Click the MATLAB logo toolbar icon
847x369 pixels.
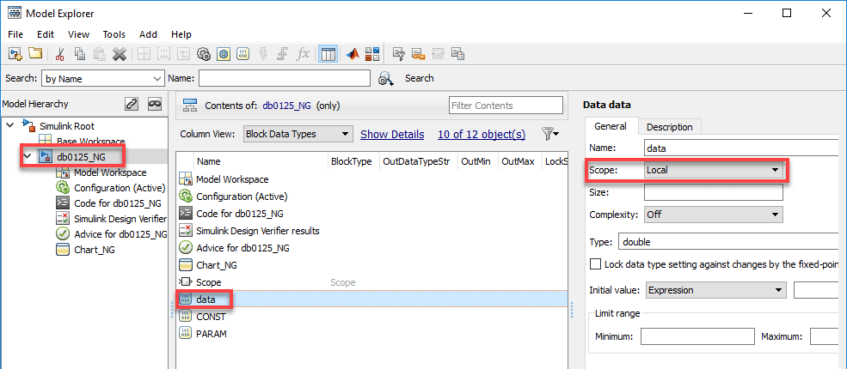click(353, 54)
